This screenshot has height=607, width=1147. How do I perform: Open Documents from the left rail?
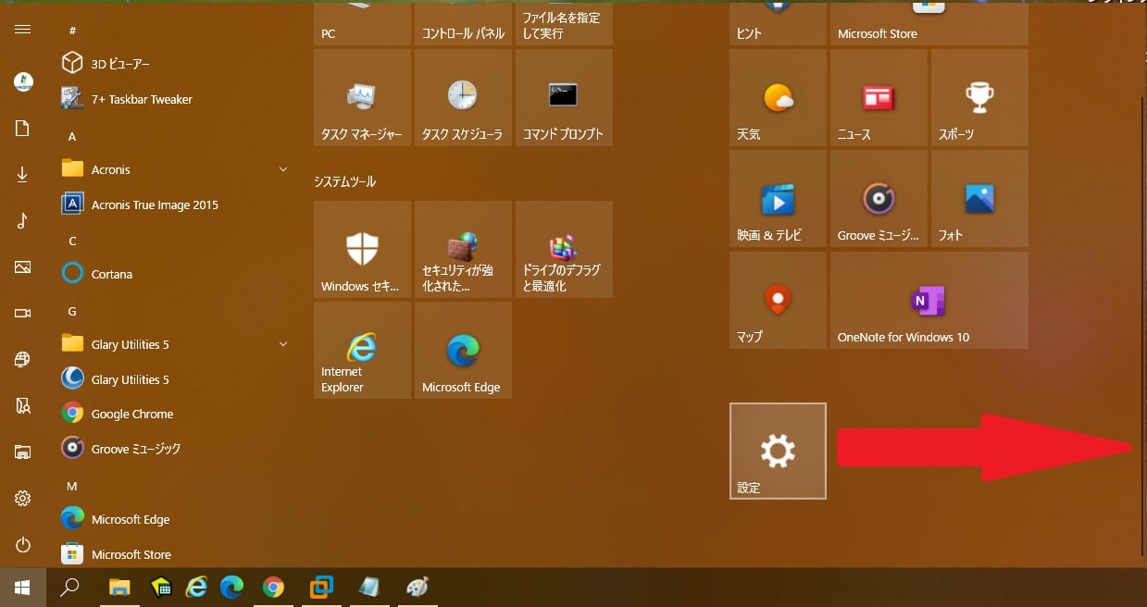click(23, 129)
